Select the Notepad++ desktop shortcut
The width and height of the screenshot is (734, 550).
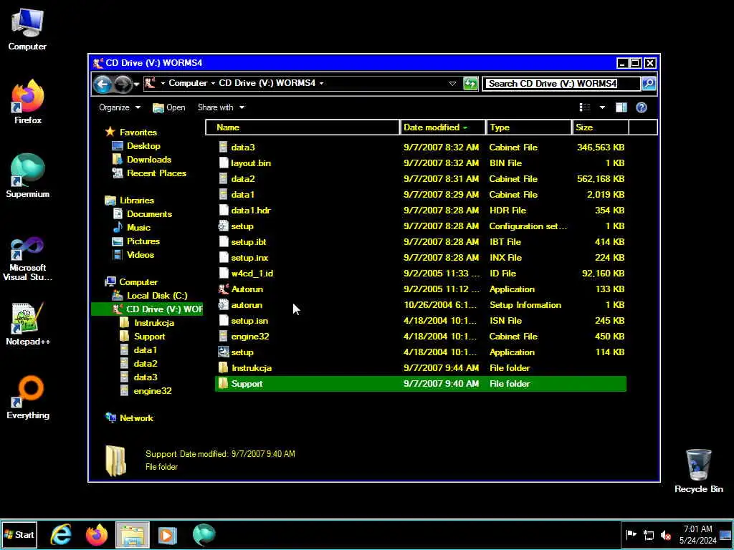pyautogui.click(x=28, y=324)
